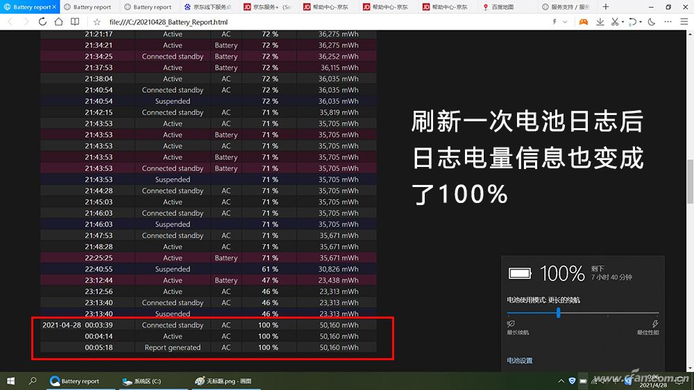This screenshot has width=694, height=390.
Task: Click the file:///C:/20210428_Battery_Report.html address bar
Action: [x=168, y=21]
